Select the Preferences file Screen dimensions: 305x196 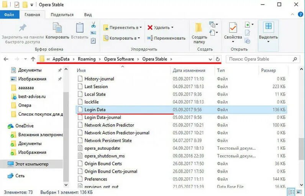point(181,179)
